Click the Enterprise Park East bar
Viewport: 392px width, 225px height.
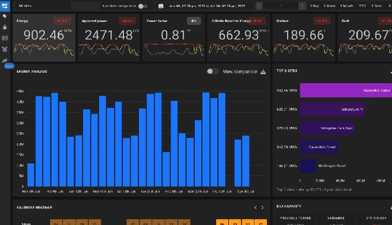click(327, 128)
